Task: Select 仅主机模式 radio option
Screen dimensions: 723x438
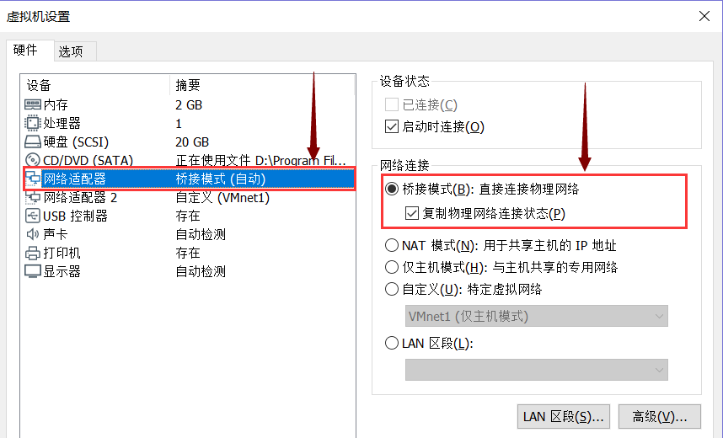Action: click(x=392, y=267)
